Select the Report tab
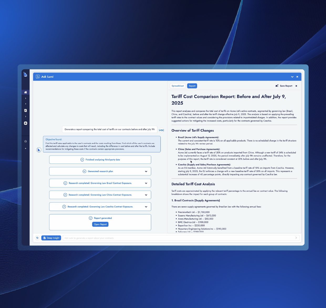 point(192,86)
